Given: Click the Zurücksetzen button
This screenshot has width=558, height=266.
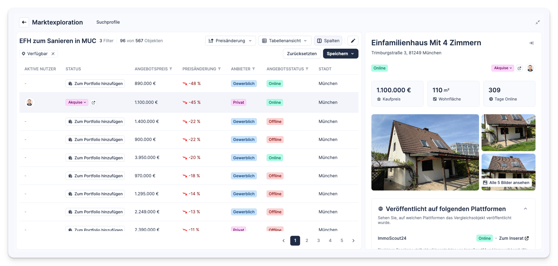Looking at the screenshot, I should (x=302, y=54).
